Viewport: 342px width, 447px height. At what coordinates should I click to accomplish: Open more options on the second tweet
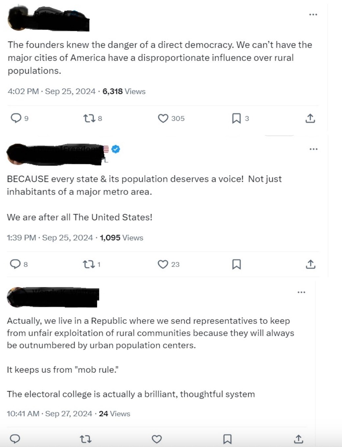(x=313, y=149)
